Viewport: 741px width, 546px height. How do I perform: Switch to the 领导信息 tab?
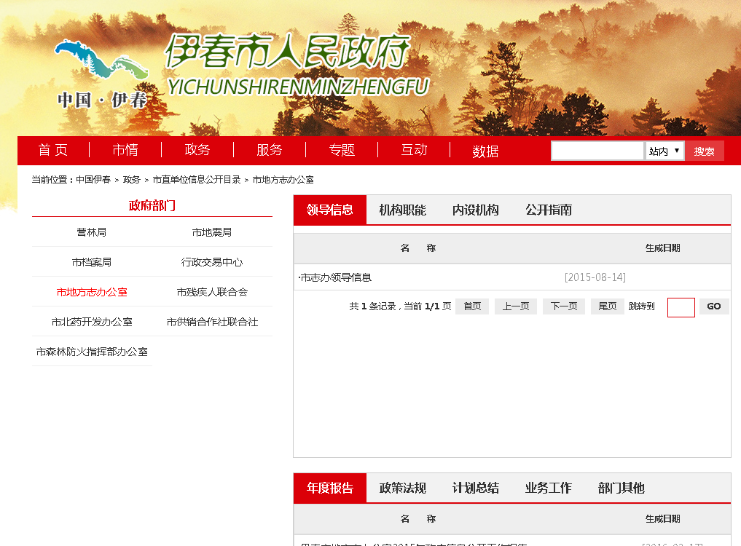click(330, 210)
